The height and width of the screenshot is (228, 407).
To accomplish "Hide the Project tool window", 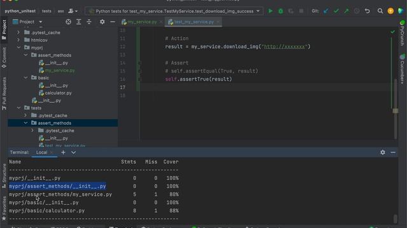I will tap(113, 22).
